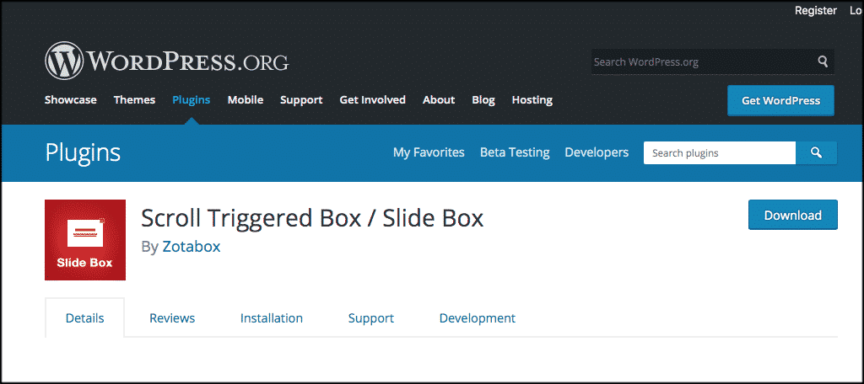This screenshot has width=864, height=384.
Task: Download the Scroll Triggered Box plugin
Action: tap(793, 215)
